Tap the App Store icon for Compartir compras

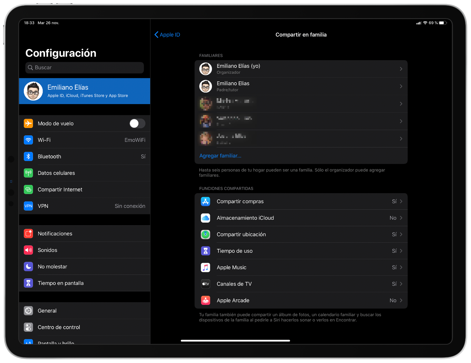pos(205,201)
